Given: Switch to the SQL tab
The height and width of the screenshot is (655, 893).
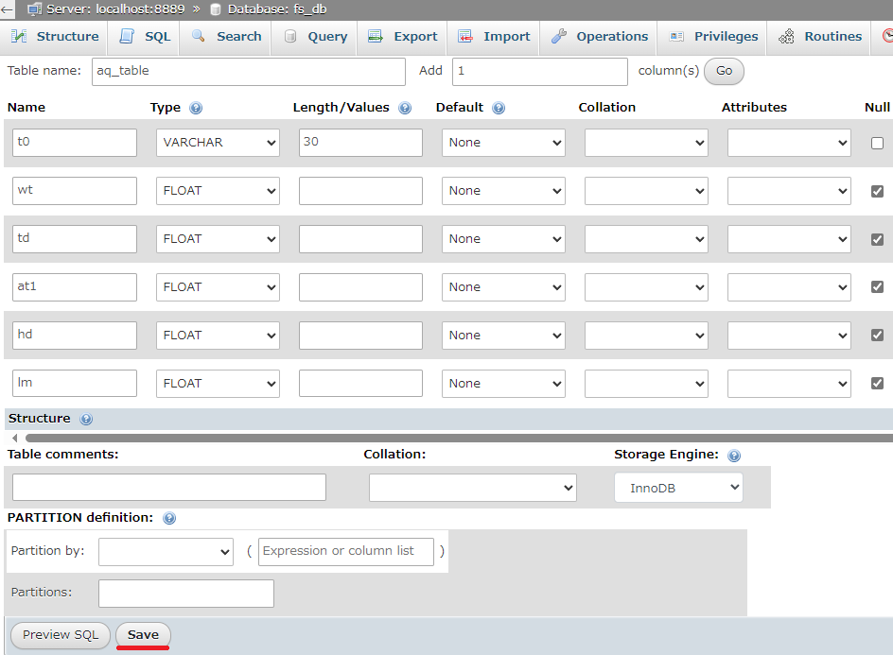Looking at the screenshot, I should point(146,37).
